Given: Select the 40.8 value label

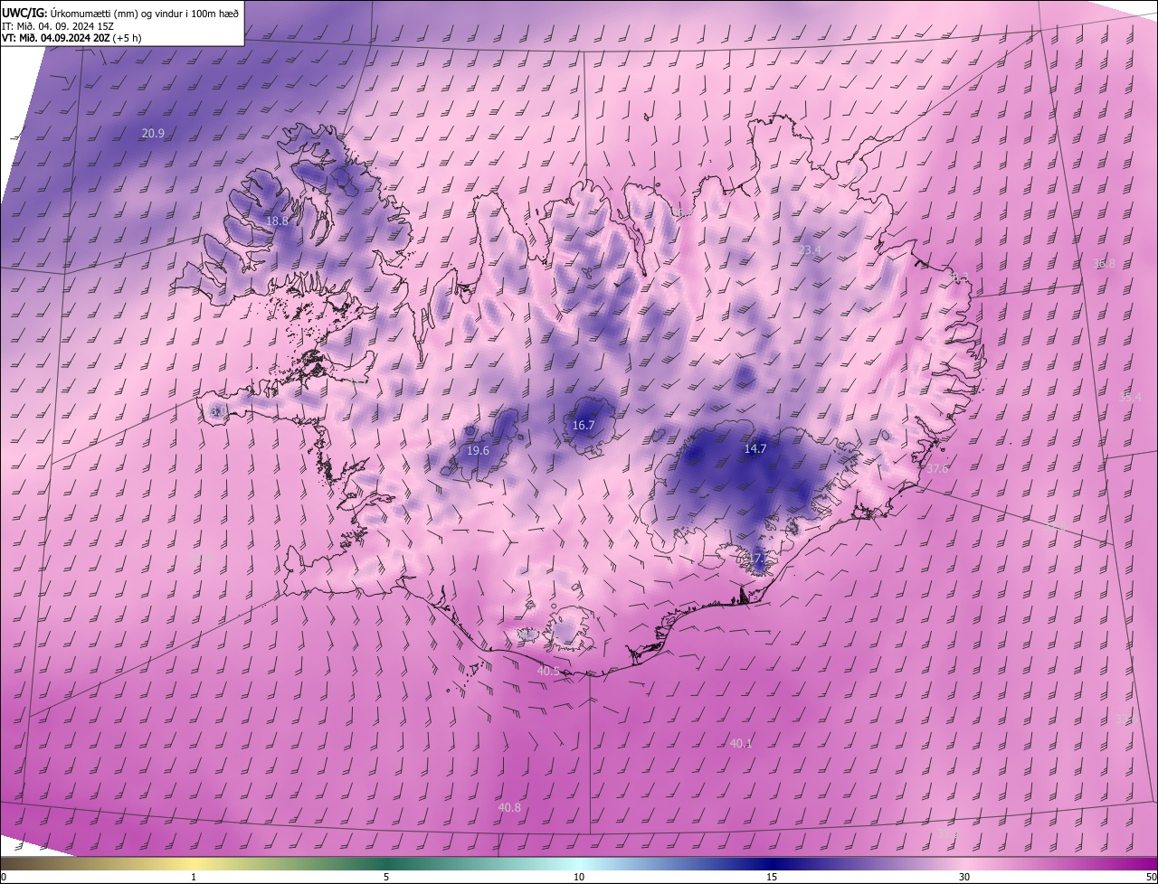Looking at the screenshot, I should click(x=509, y=807).
